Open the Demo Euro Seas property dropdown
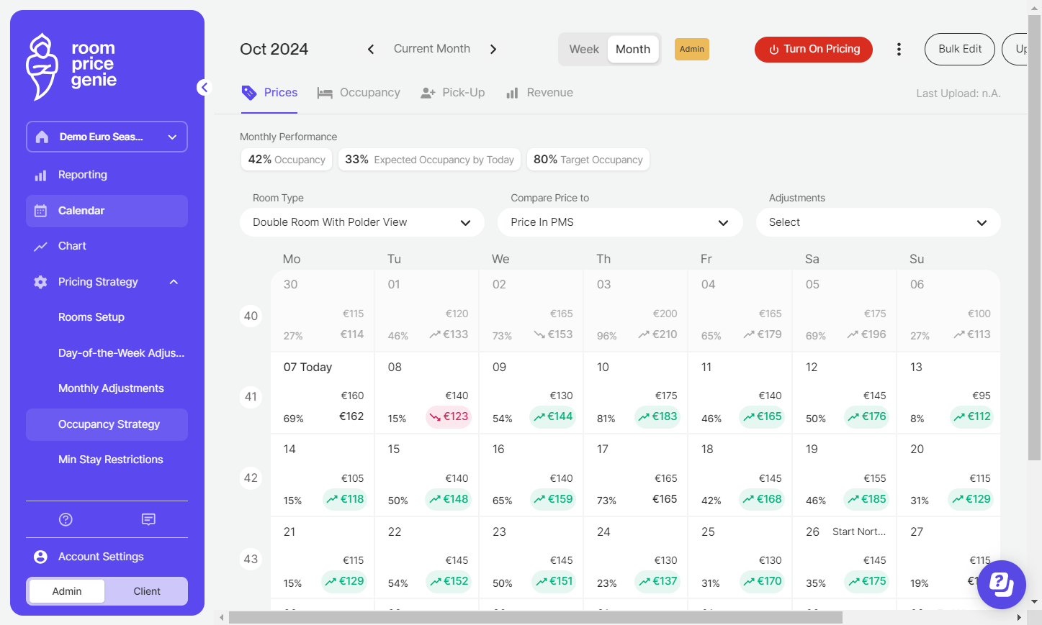Screen dimensions: 1042x625 click(107, 137)
